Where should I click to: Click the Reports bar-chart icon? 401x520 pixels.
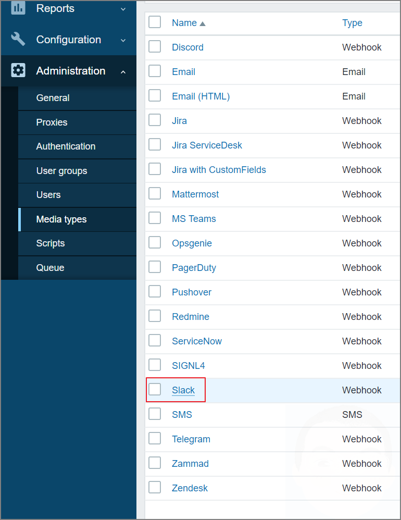point(18,8)
